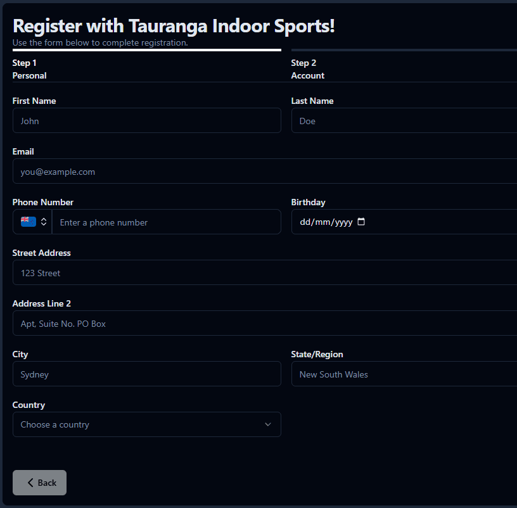Click the phone number text field
This screenshot has height=508, width=517.
point(167,222)
